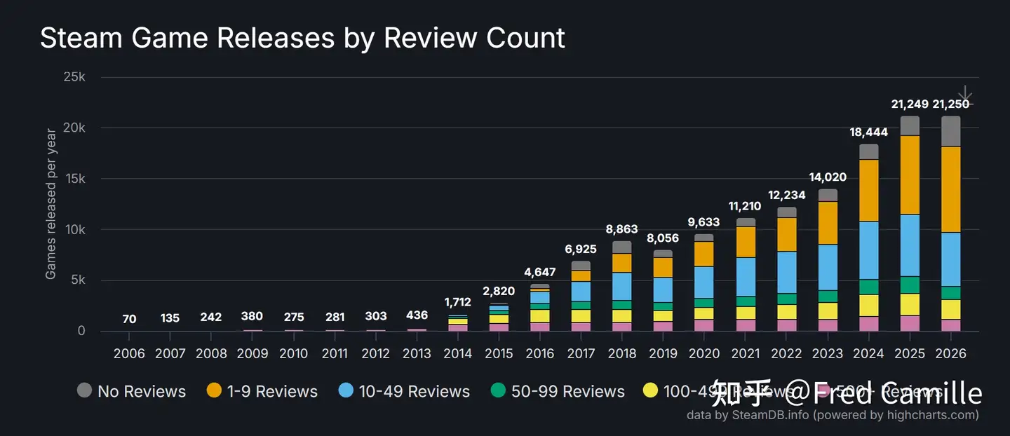Open the chart download arrow icon
The width and height of the screenshot is (1010, 436).
coord(965,97)
